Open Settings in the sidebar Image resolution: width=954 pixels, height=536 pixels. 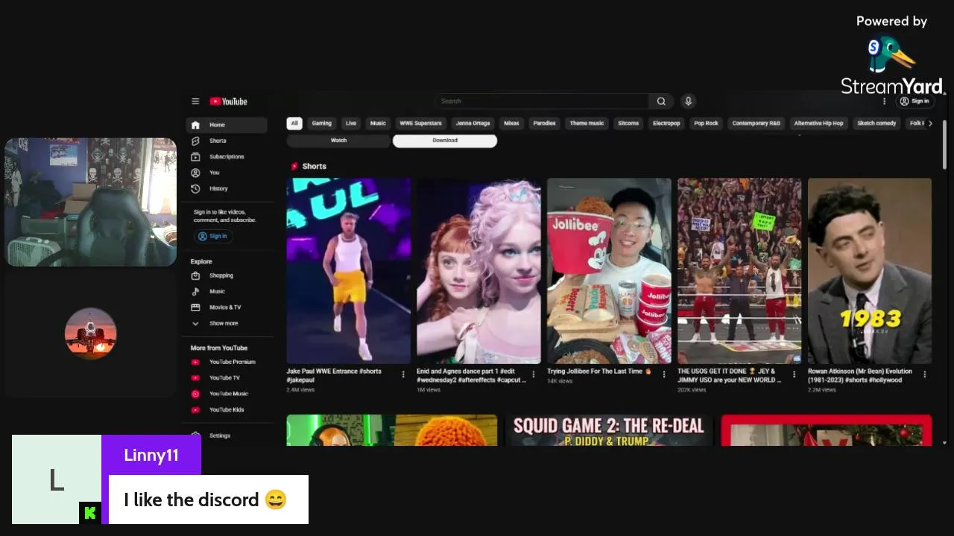227,435
